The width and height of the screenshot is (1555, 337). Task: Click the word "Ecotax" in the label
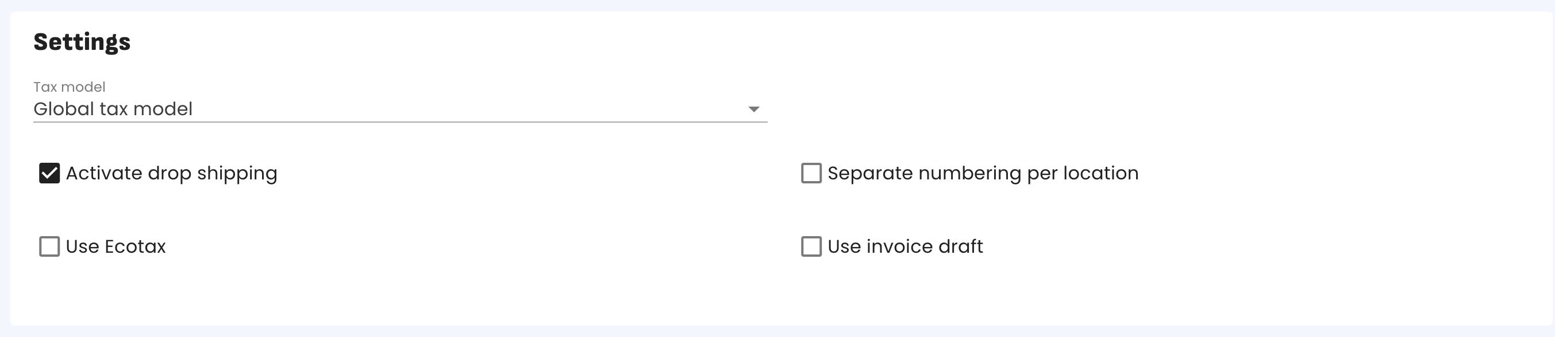pyautogui.click(x=135, y=246)
